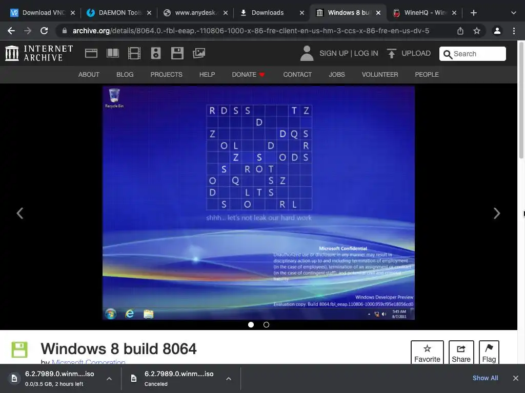Screen dimensions: 525x393
Task: Open the PROJECTS menu item
Action: click(x=167, y=75)
